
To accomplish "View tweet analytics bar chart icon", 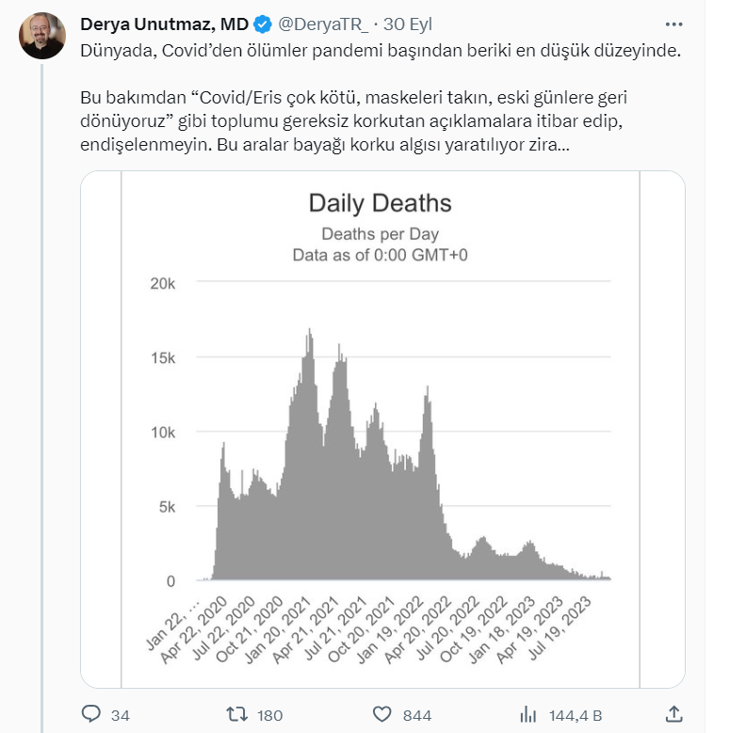I will [527, 714].
